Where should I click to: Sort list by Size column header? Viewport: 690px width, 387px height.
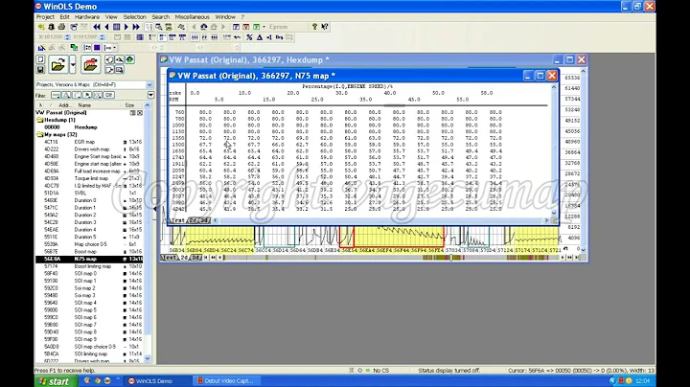click(131, 105)
